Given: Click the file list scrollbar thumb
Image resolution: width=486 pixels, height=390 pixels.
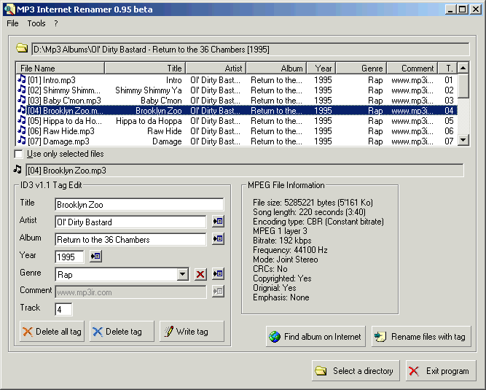Looking at the screenshot, I should coord(463,85).
